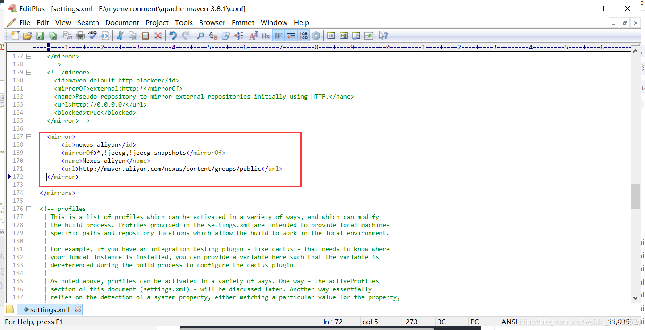Viewport: 645px width, 330px height.
Task: Open the Replace tool icon
Action: tap(213, 36)
